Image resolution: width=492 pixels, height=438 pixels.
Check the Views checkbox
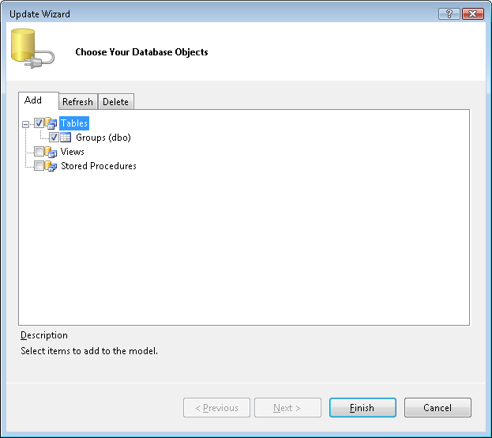point(39,152)
